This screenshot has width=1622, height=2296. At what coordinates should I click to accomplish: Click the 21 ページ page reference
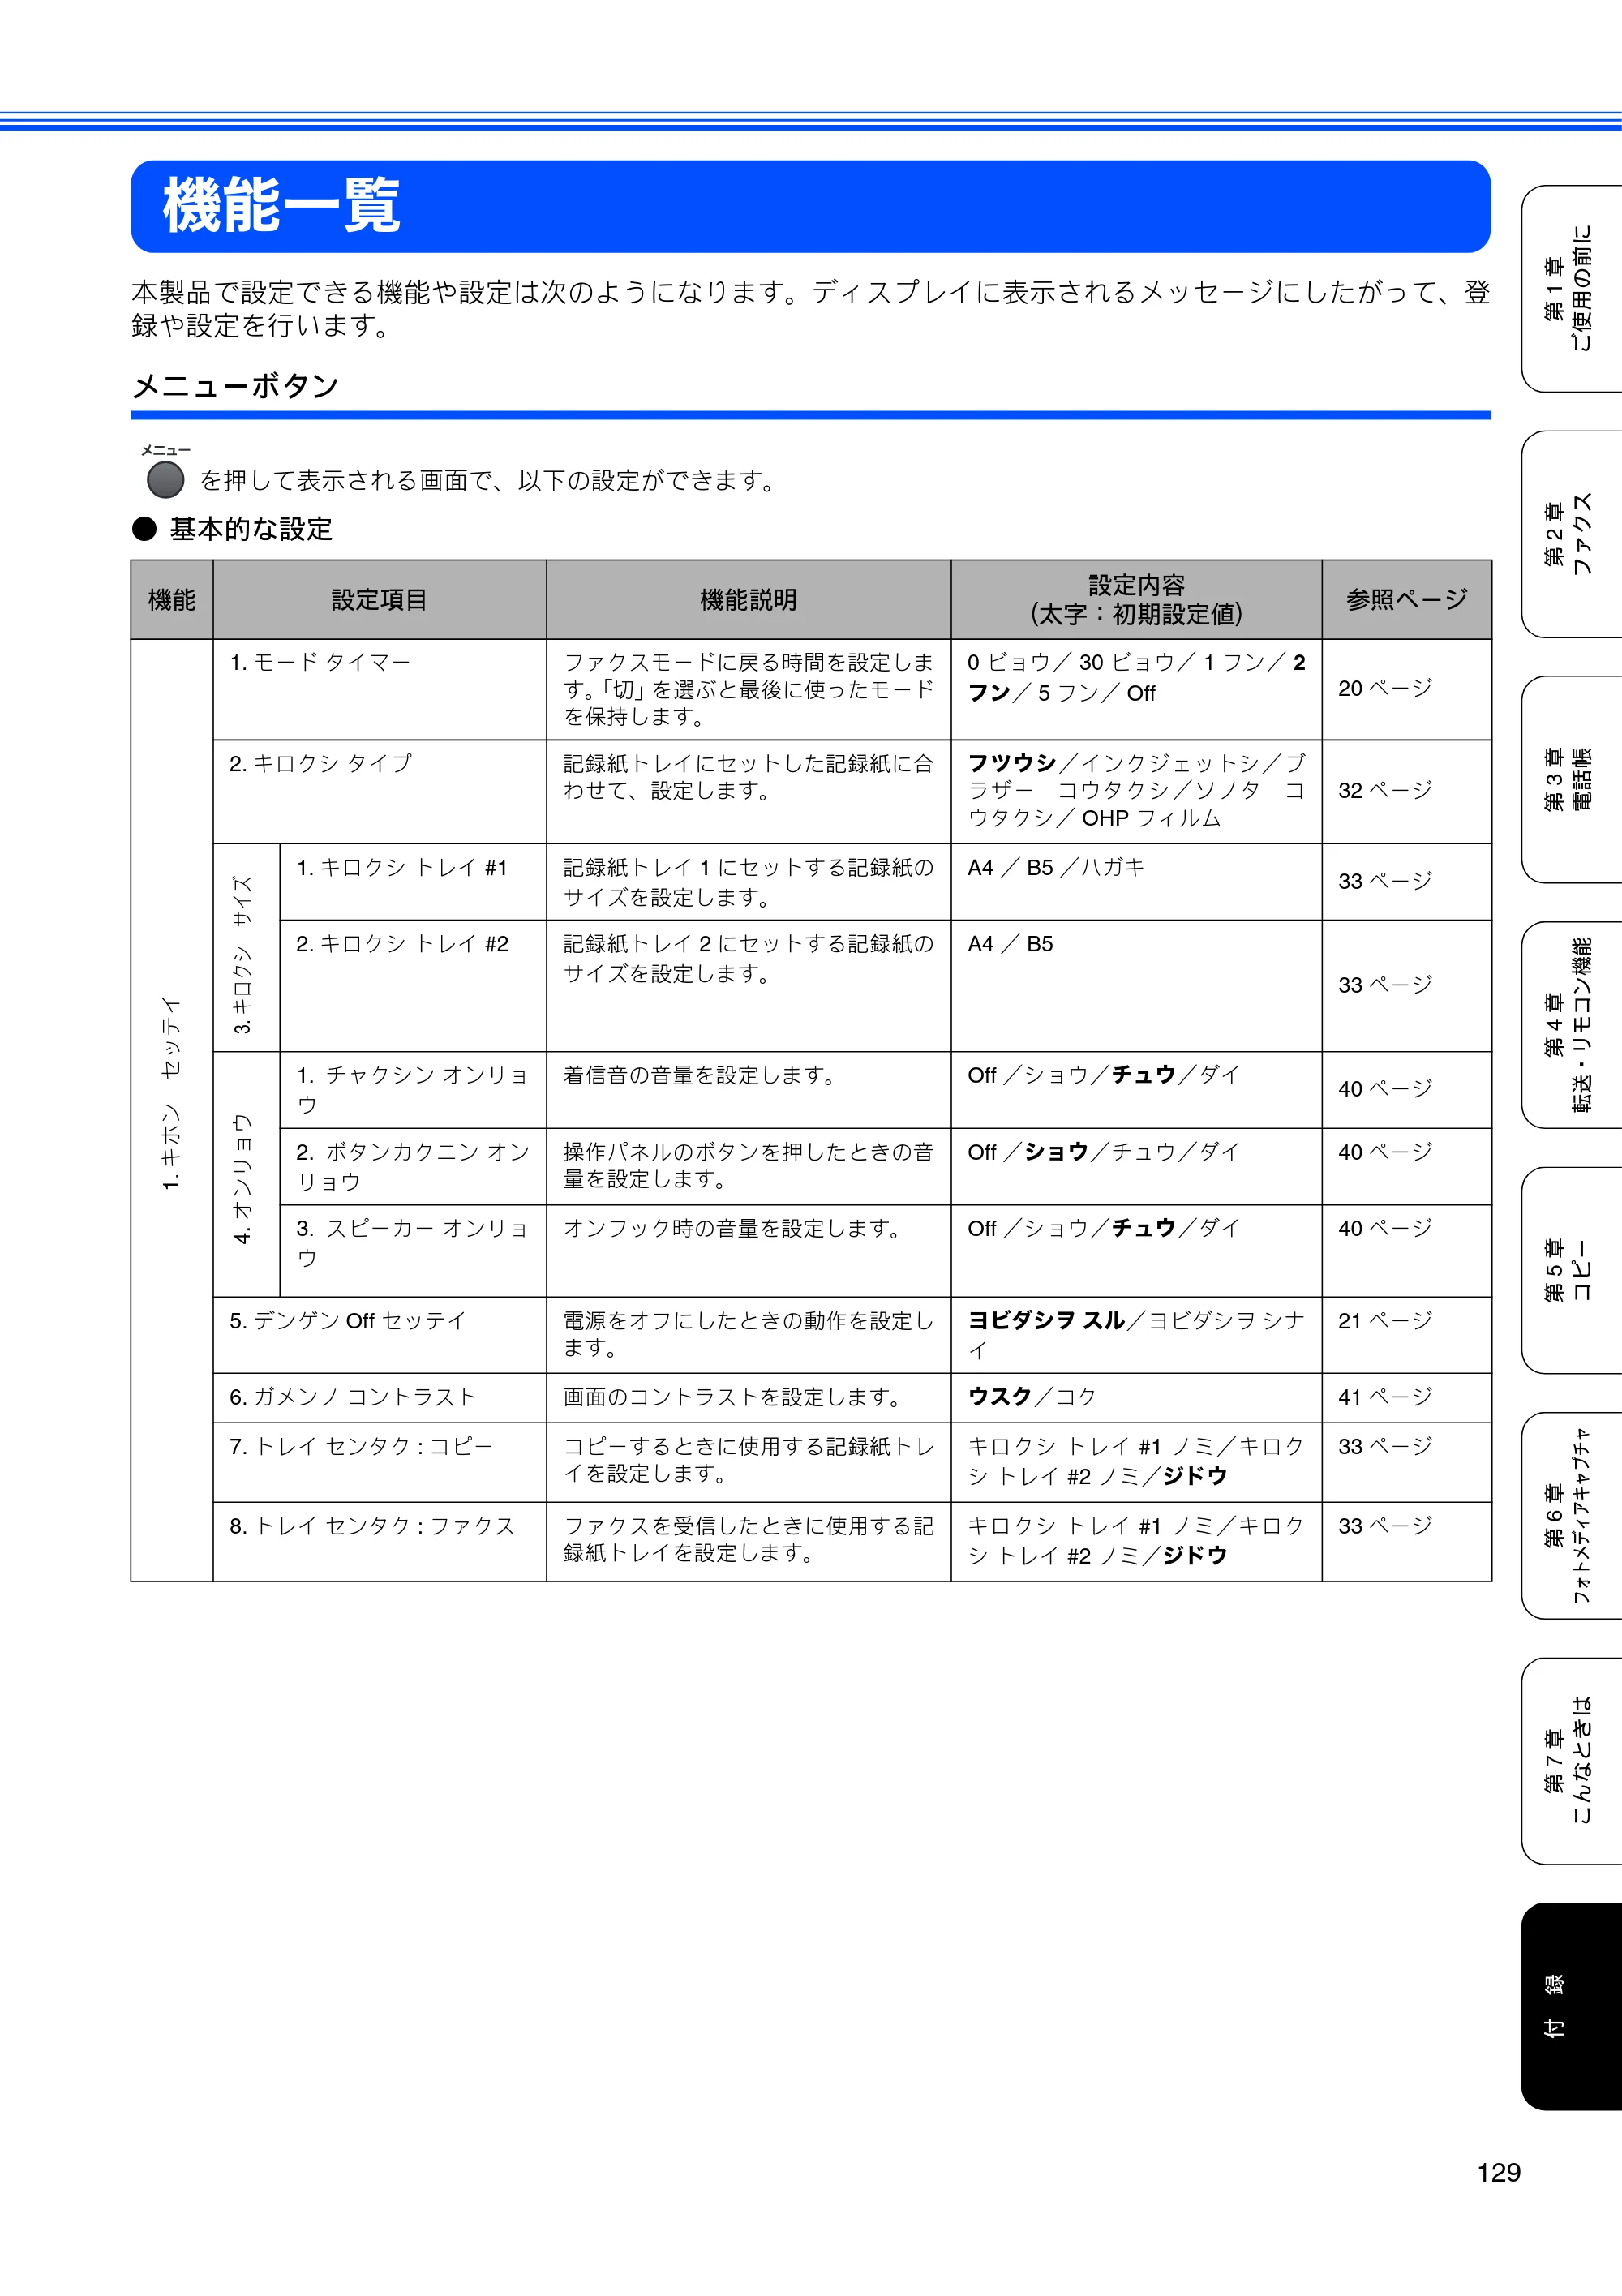[1385, 1321]
